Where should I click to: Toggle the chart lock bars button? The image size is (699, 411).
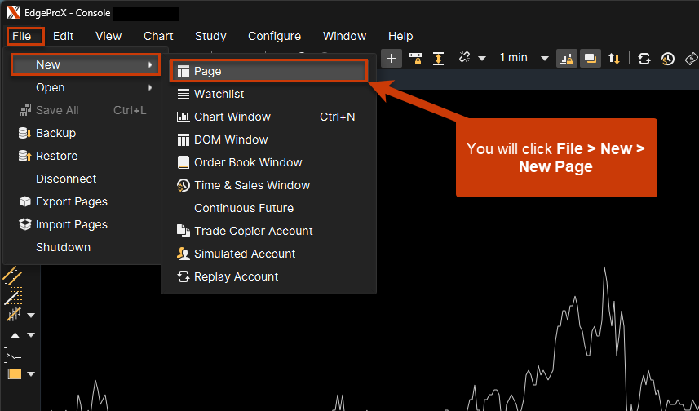[x=566, y=58]
